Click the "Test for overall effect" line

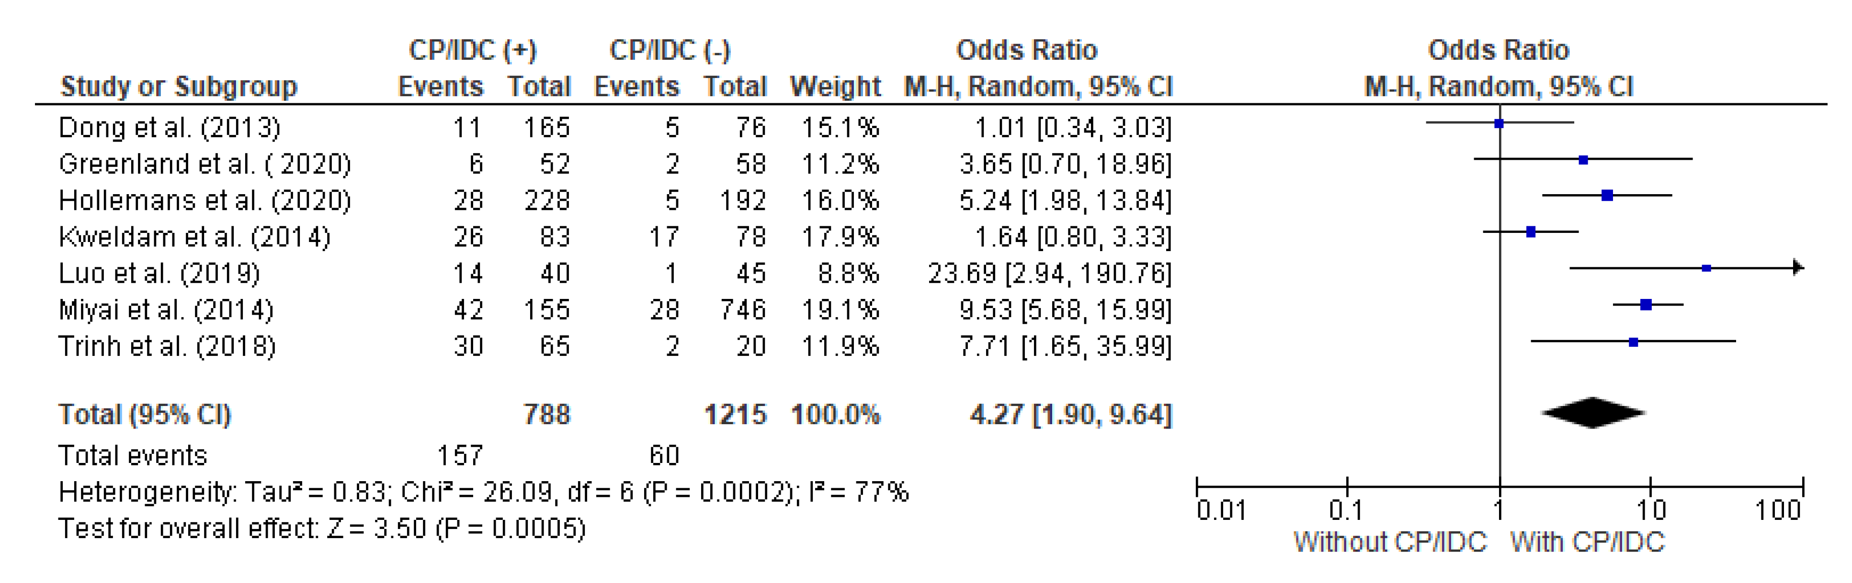point(322,529)
